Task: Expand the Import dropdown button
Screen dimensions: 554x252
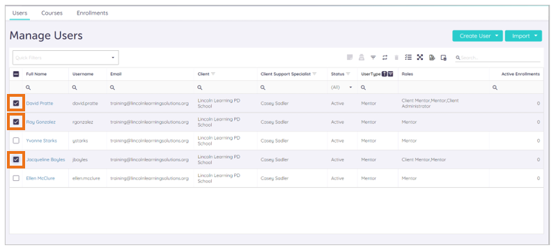Action: pyautogui.click(x=523, y=36)
